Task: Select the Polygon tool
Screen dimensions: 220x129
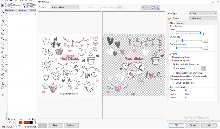Action: click(2, 47)
